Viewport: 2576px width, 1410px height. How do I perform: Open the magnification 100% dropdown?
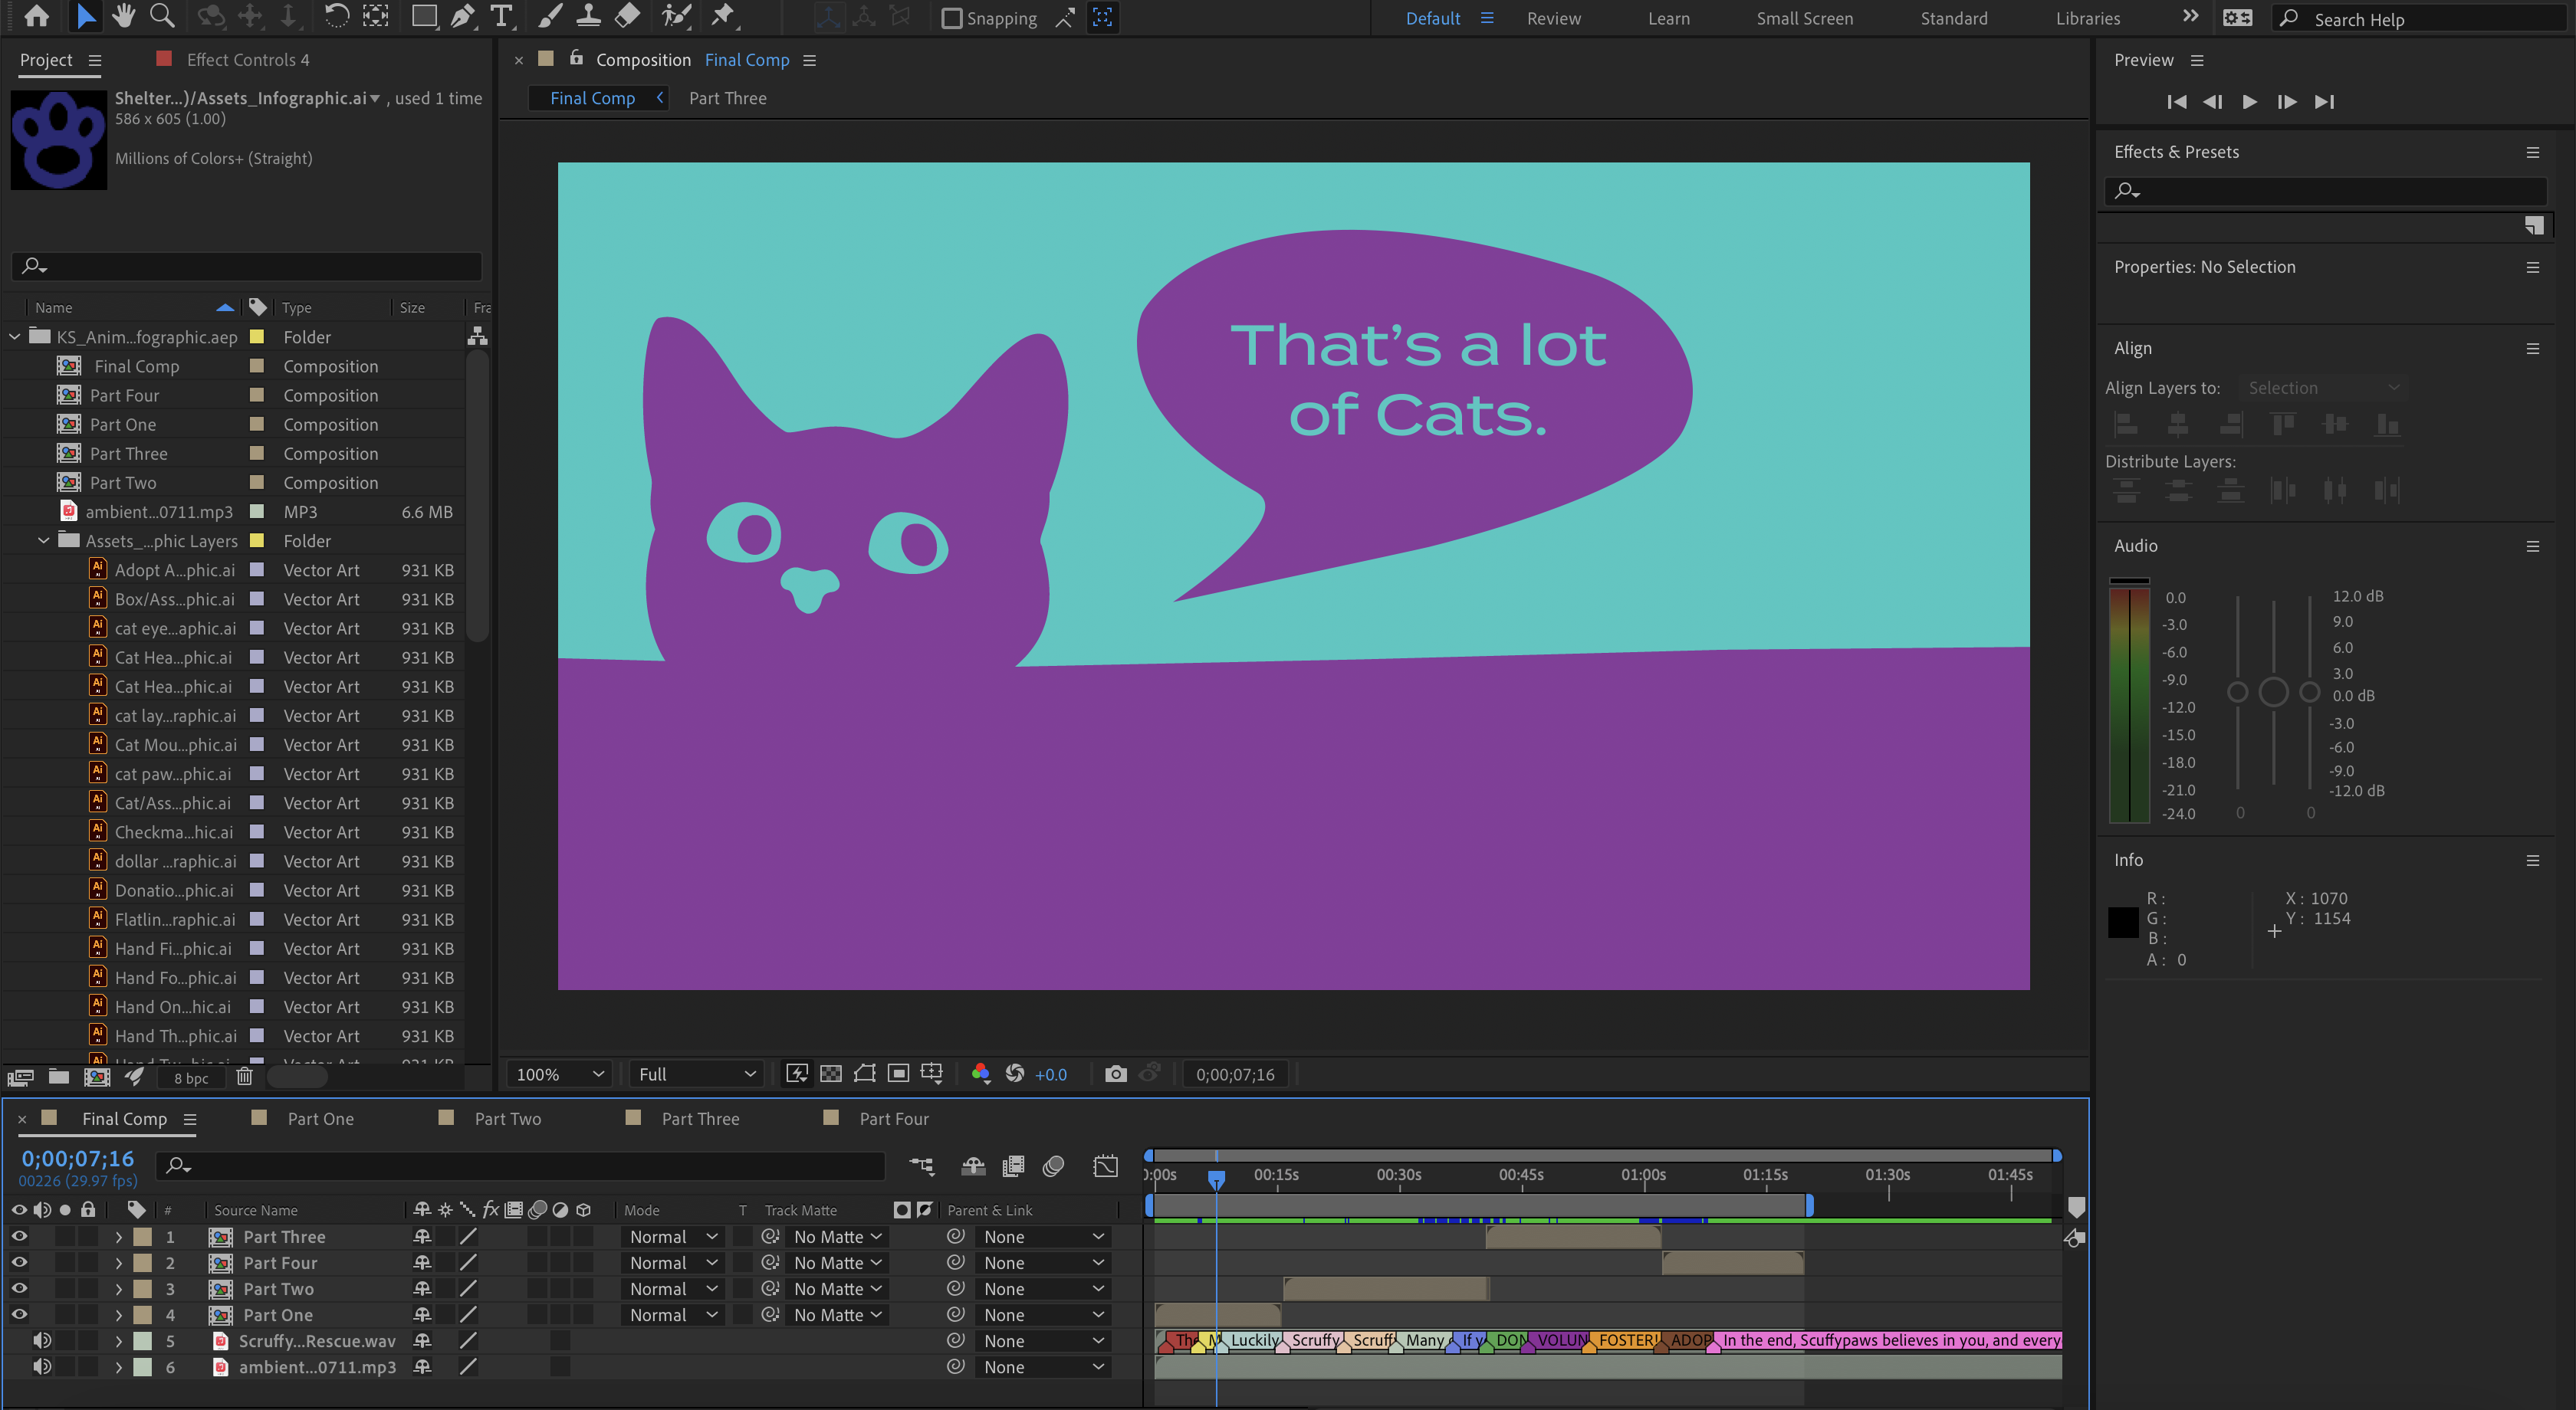[x=560, y=1074]
